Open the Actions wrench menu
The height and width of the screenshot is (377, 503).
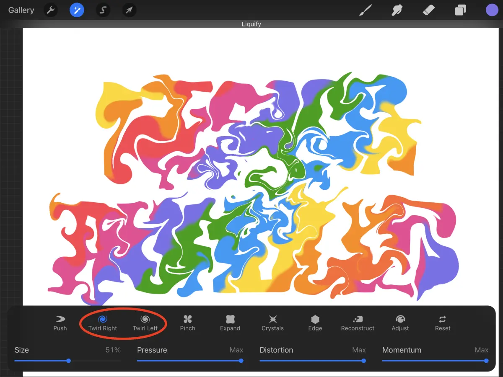click(51, 10)
